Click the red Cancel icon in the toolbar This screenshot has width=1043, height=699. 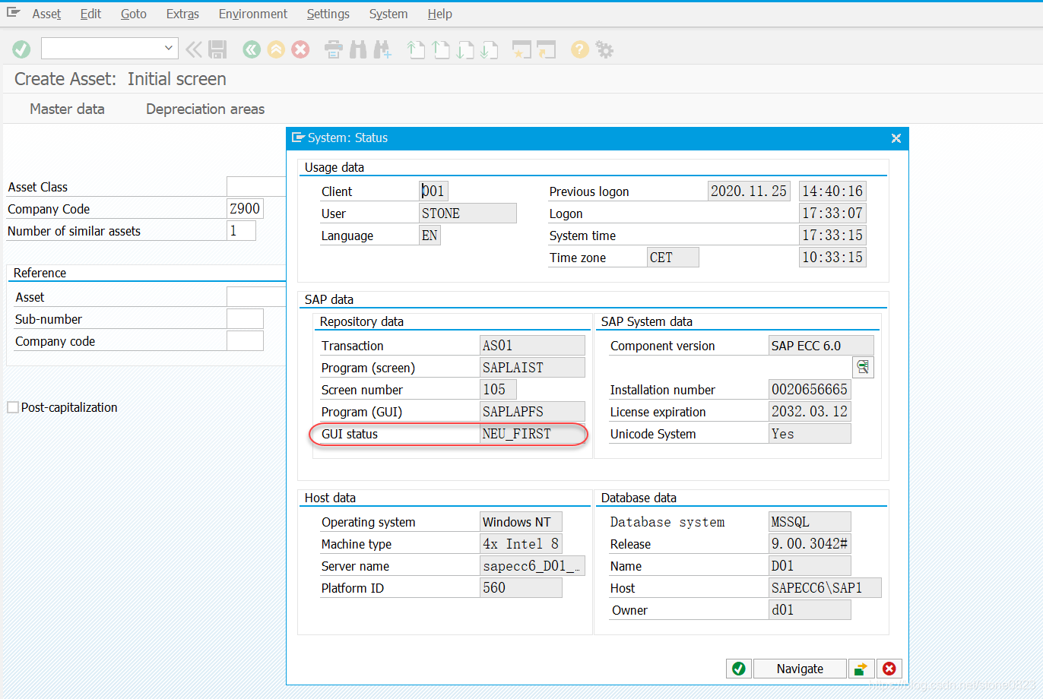tap(302, 49)
